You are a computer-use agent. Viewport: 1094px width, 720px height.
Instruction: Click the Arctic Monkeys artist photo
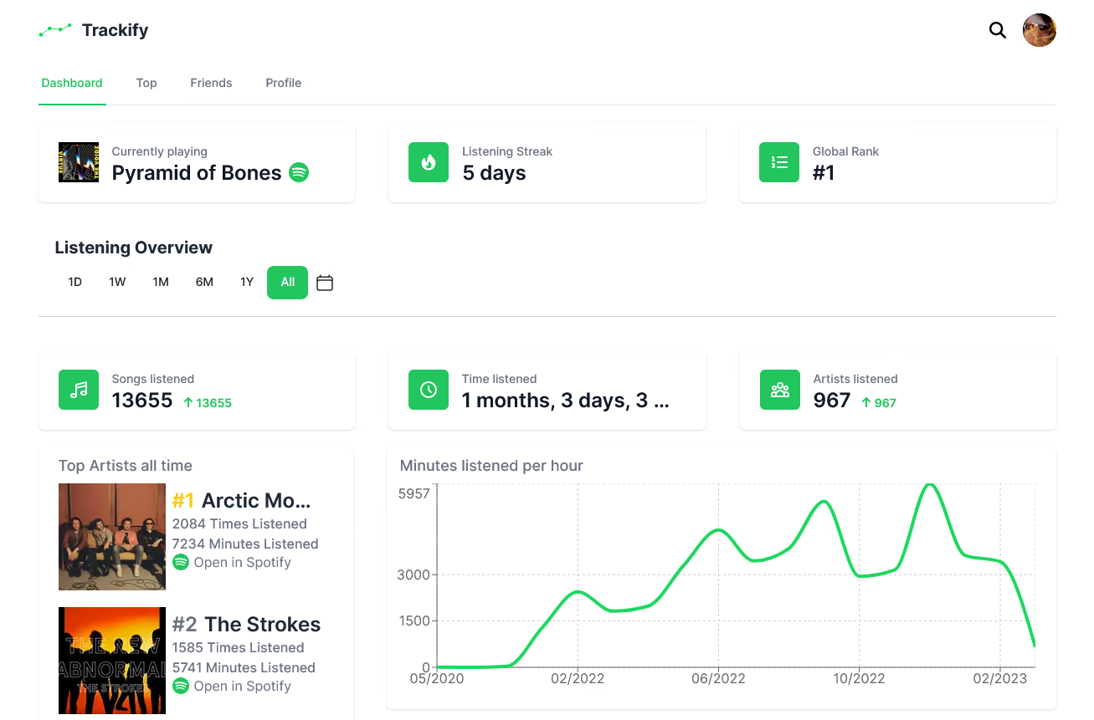(112, 537)
